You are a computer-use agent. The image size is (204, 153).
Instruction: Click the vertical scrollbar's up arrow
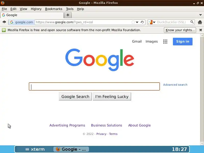click(x=202, y=35)
